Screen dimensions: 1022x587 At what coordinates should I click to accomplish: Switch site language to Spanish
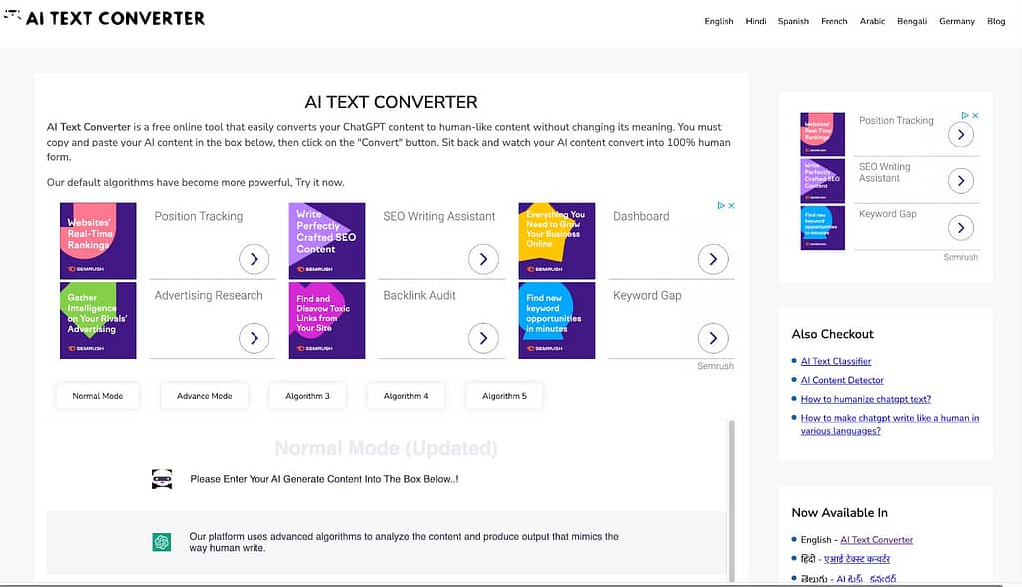point(793,21)
